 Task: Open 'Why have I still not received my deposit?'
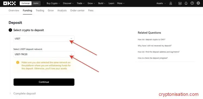pos(155,46)
